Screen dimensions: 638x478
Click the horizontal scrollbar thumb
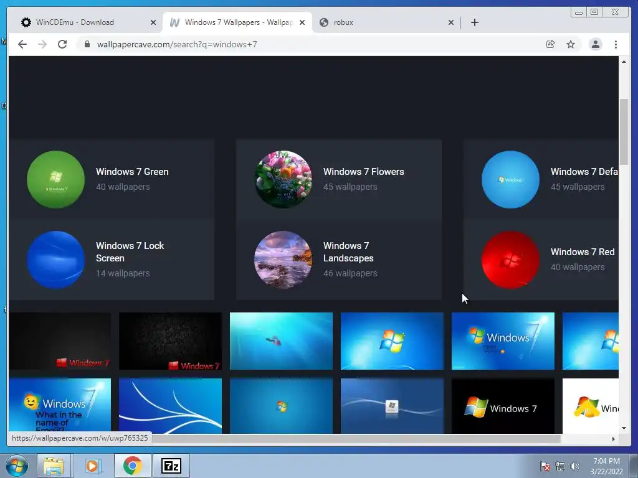coord(356,439)
